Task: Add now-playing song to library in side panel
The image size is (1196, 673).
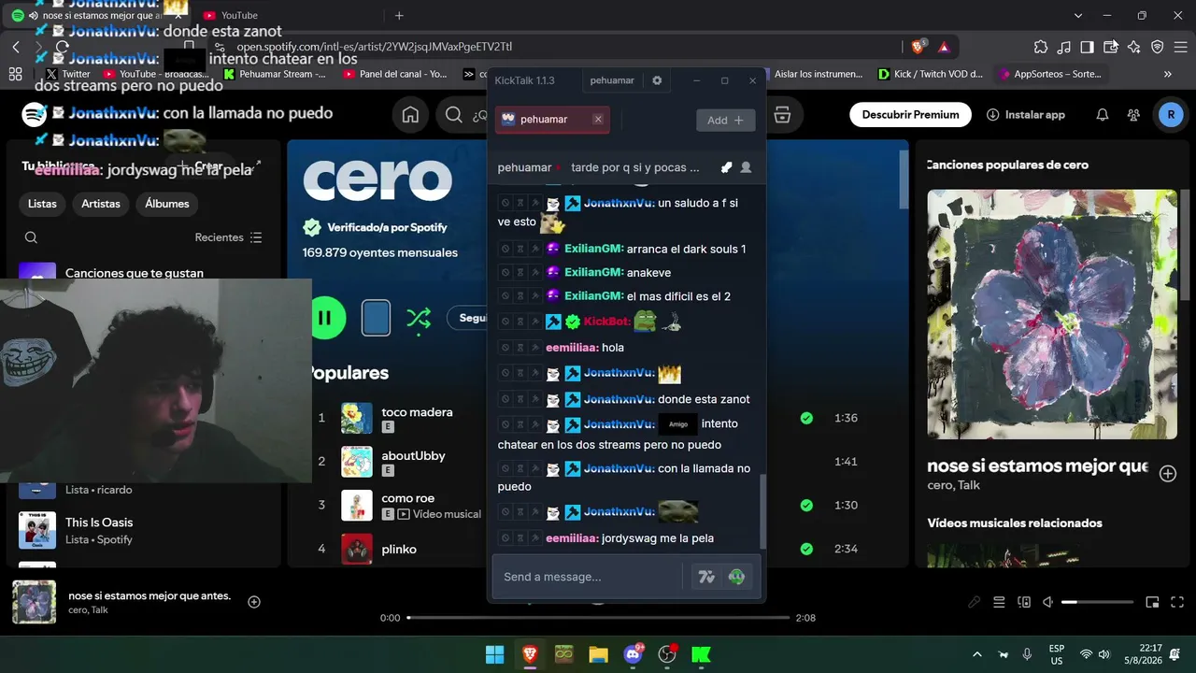Action: click(x=1168, y=474)
